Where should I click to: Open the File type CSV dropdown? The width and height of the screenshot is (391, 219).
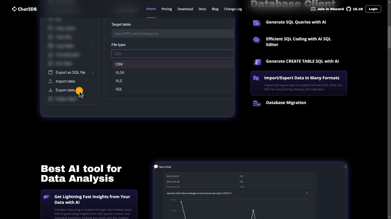(173, 54)
